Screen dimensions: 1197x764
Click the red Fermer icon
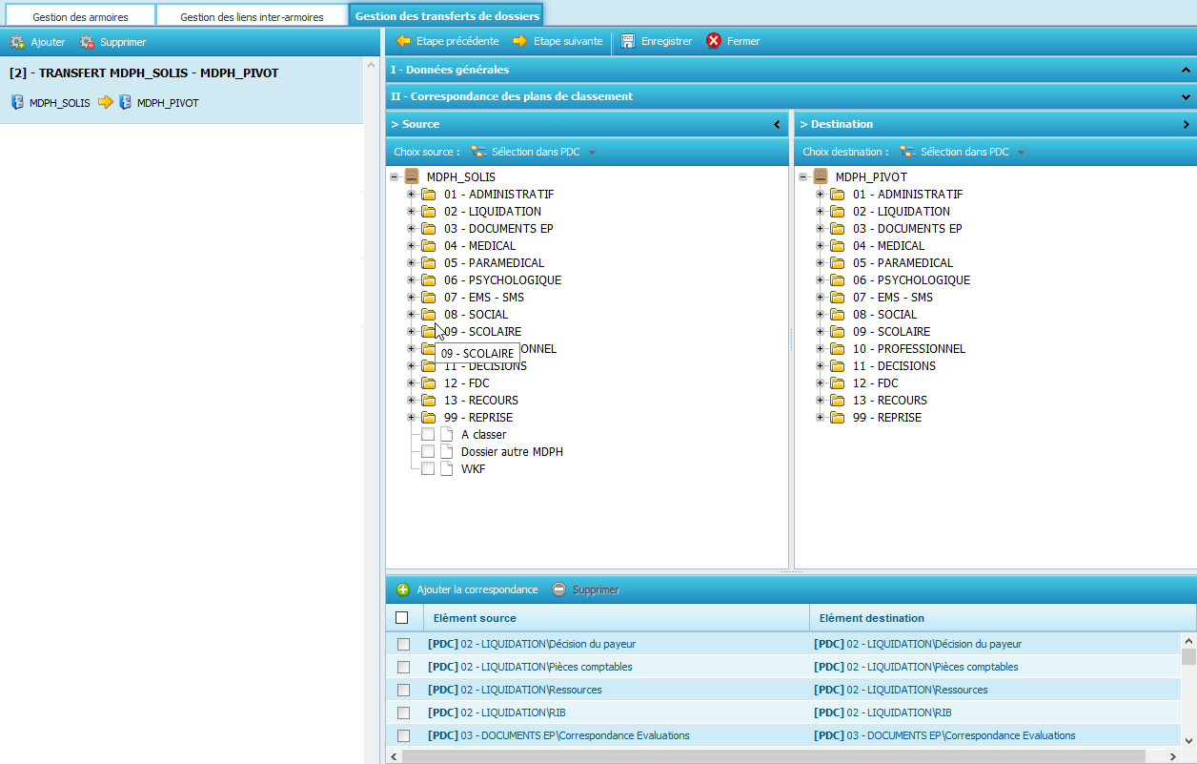click(714, 41)
